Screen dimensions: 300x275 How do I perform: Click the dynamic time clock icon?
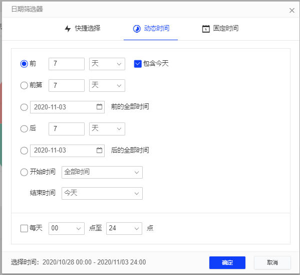(x=137, y=29)
